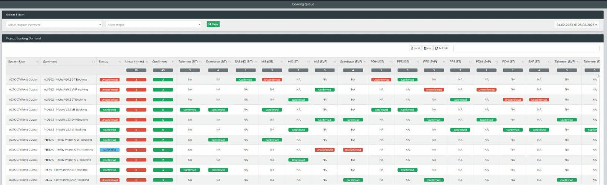Click the total count 49 under Confirmed header
This screenshot has height=185, width=607.
163,70
